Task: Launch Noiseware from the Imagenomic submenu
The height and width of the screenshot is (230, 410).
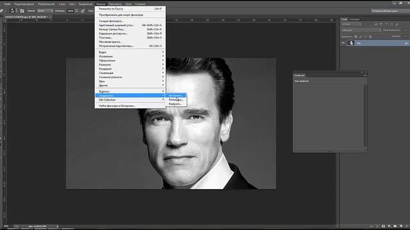Action: click(x=176, y=95)
